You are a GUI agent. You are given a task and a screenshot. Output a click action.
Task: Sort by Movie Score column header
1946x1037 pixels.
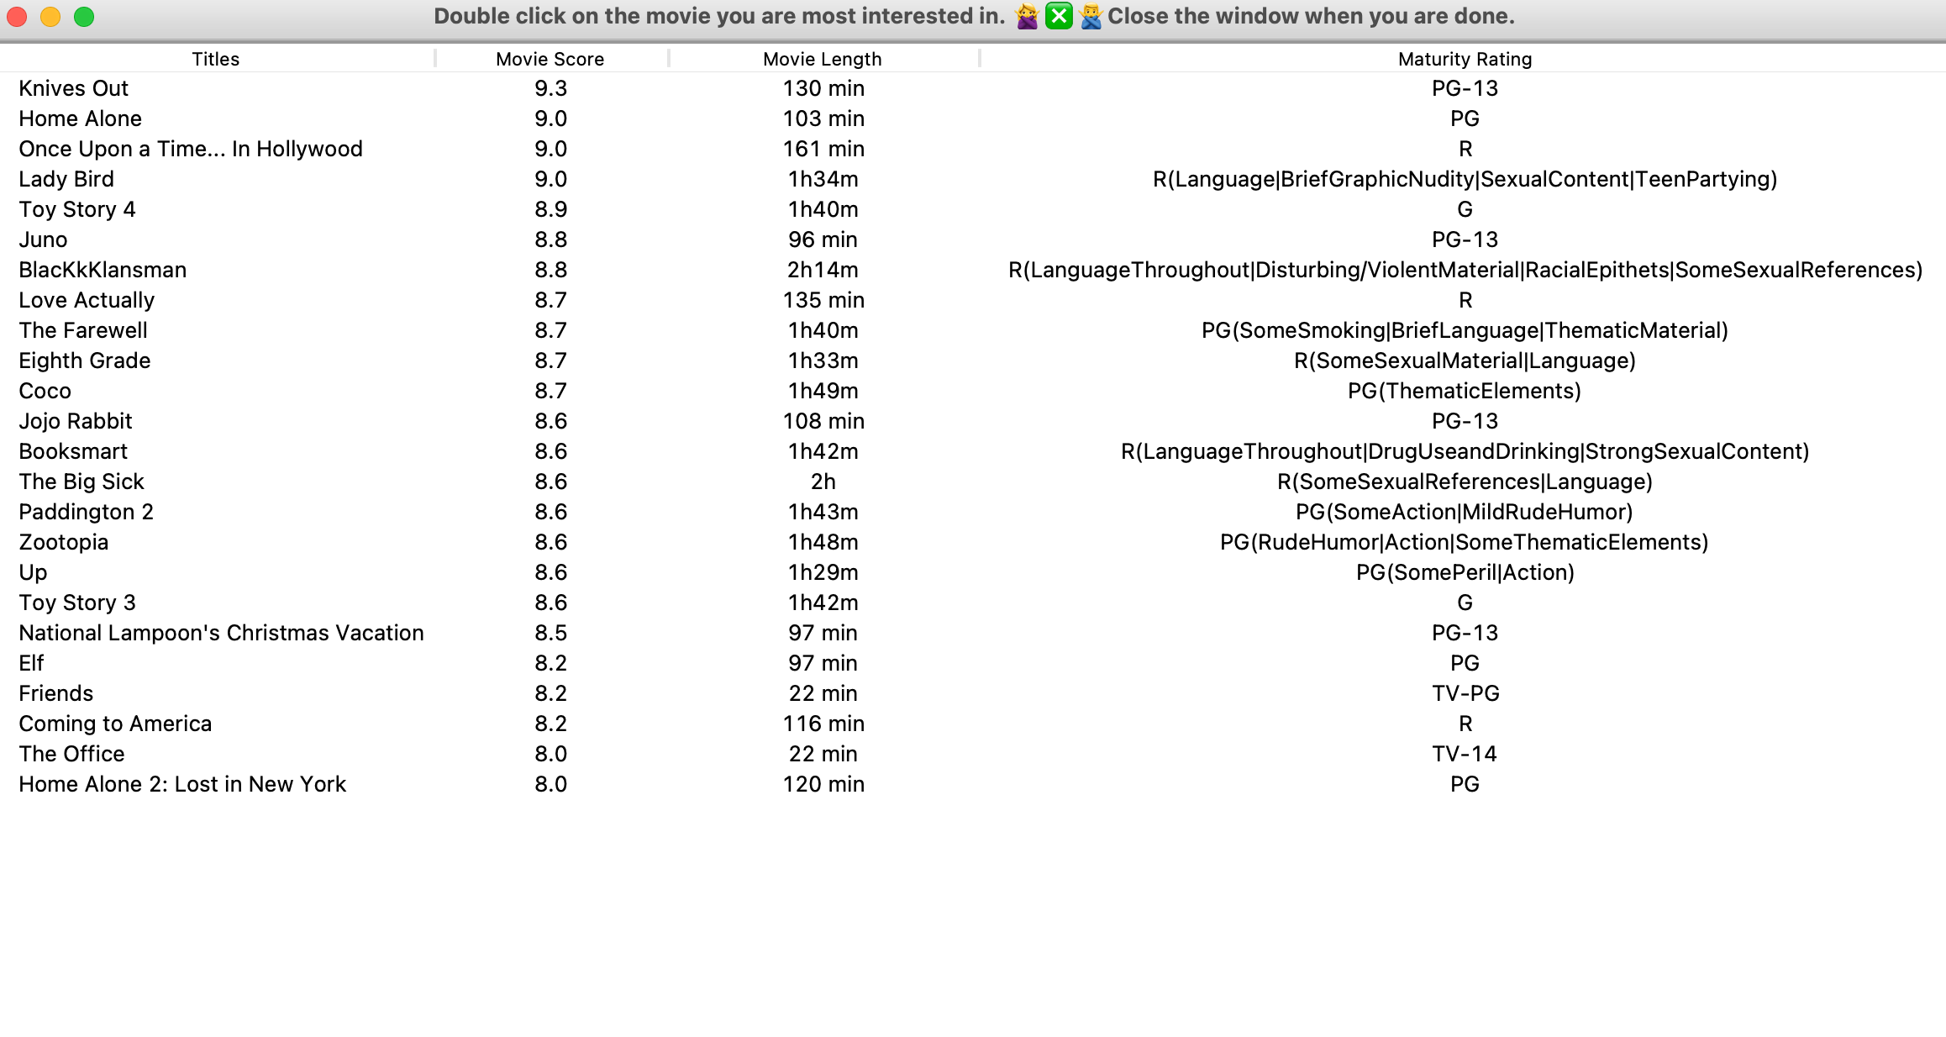coord(550,59)
